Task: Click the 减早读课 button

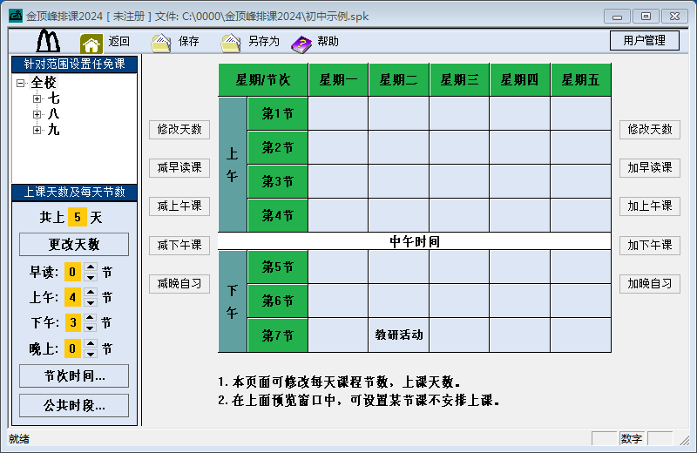Action: coord(179,167)
